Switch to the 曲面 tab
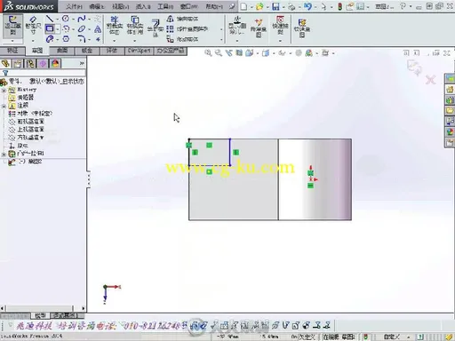 (62, 51)
